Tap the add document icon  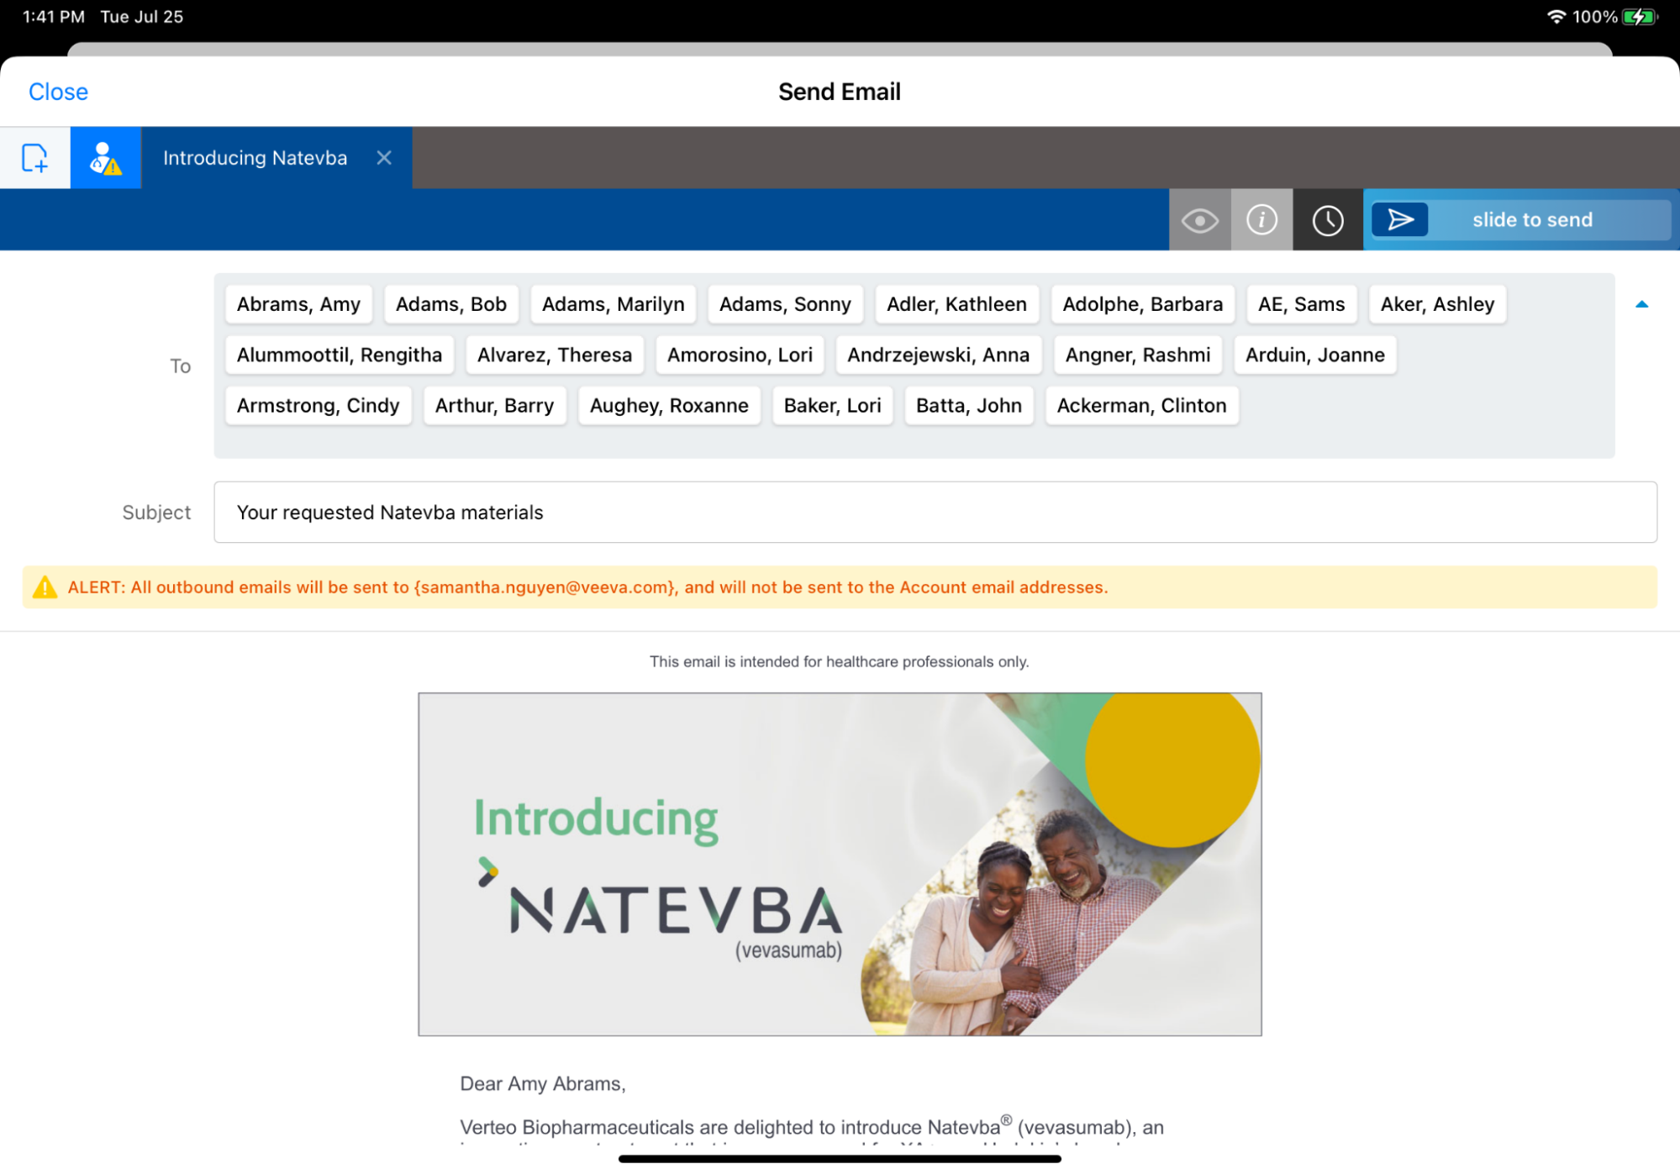coord(34,158)
